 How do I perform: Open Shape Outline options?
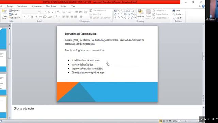(x=161, y=14)
